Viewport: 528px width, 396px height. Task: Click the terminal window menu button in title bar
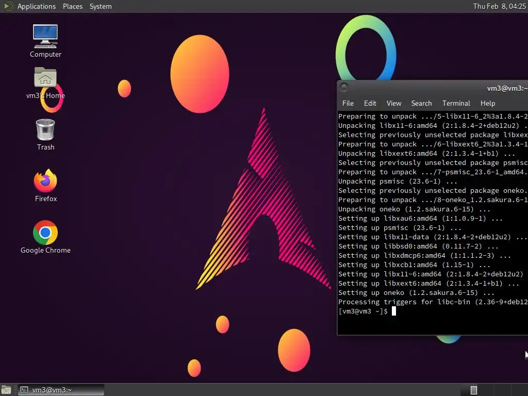coord(344,88)
